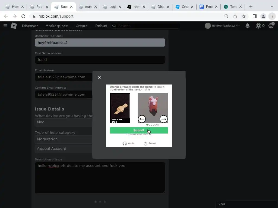Open the Robux page

click(101, 26)
